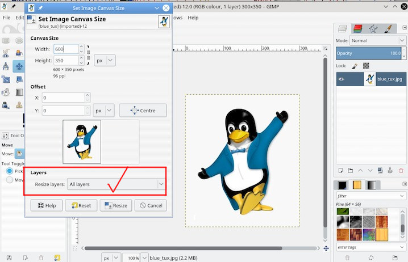The height and width of the screenshot is (262, 408).
Task: Click the Move layer mode icon
Action: pos(19,154)
